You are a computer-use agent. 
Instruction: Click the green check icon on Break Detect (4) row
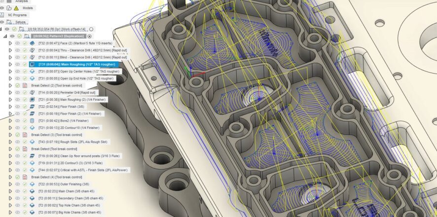pyautogui.click(x=18, y=177)
